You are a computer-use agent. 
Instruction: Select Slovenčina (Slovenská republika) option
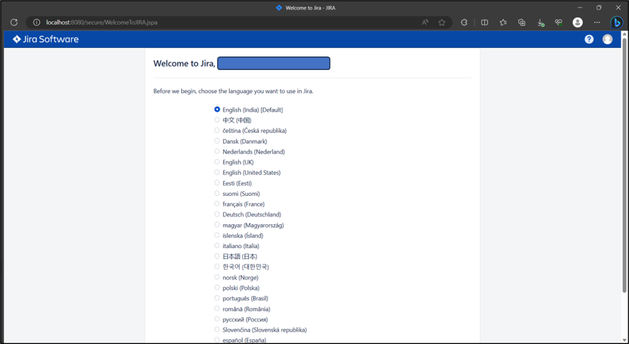click(217, 330)
